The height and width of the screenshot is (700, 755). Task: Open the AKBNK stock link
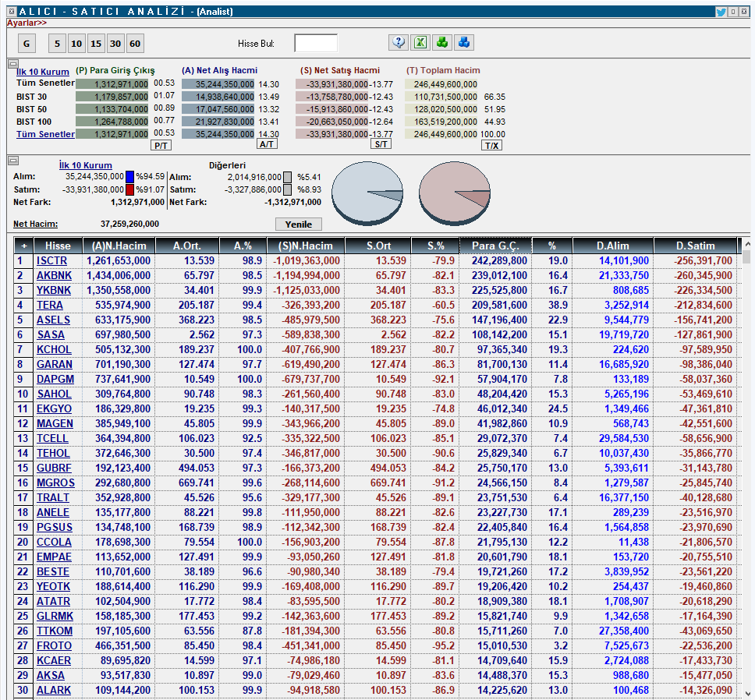point(54,276)
